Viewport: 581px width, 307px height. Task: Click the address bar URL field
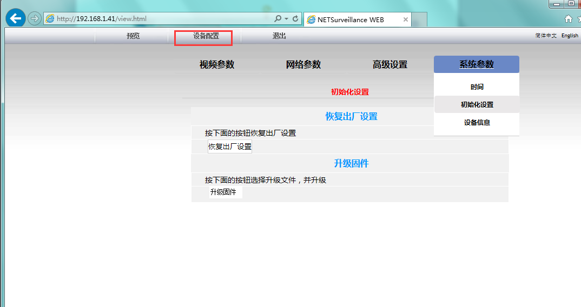coord(162,18)
